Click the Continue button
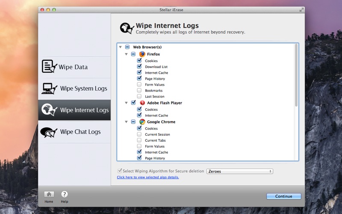This screenshot has height=214, width=342. tap(283, 196)
